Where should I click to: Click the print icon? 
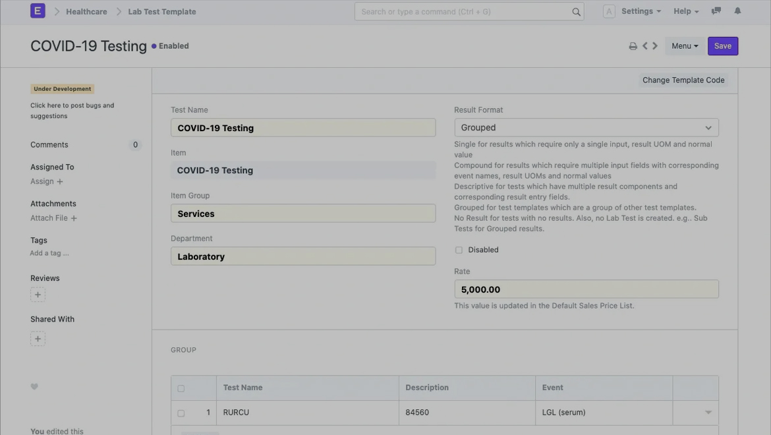click(633, 46)
